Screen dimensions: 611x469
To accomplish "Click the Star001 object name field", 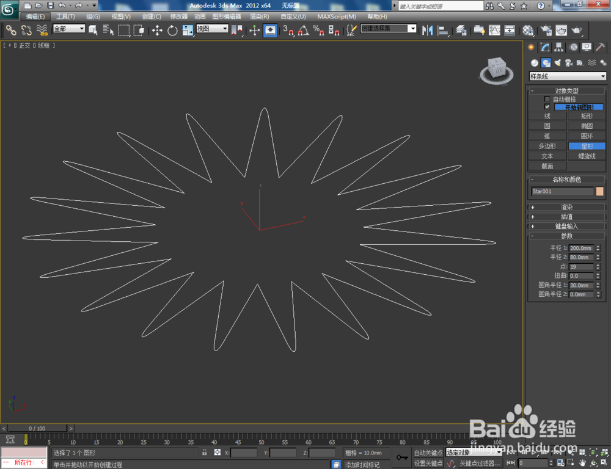I will click(562, 191).
